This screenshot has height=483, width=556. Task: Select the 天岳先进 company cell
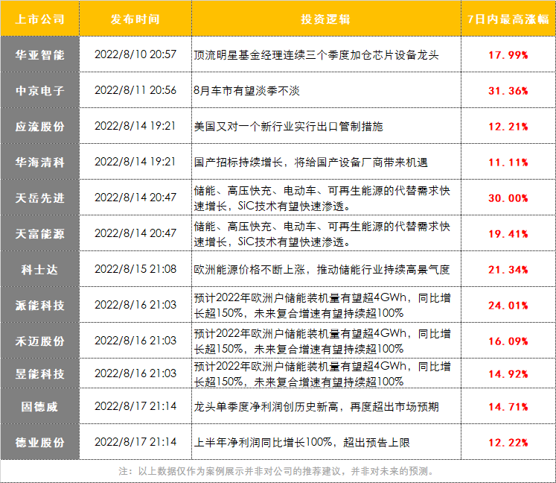(39, 198)
